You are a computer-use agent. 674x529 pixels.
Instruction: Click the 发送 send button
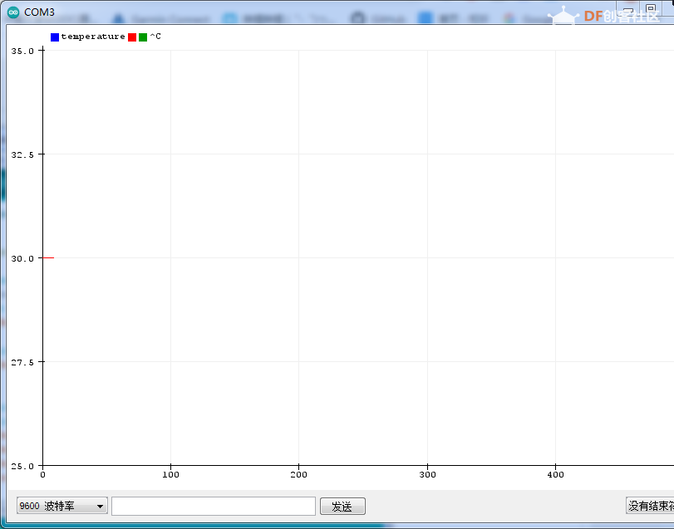[x=342, y=507]
